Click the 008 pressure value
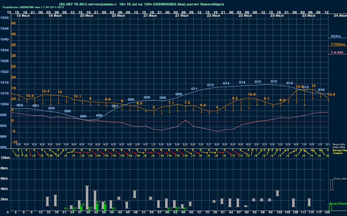This screenshot has width=347, height=216. tap(179, 94)
